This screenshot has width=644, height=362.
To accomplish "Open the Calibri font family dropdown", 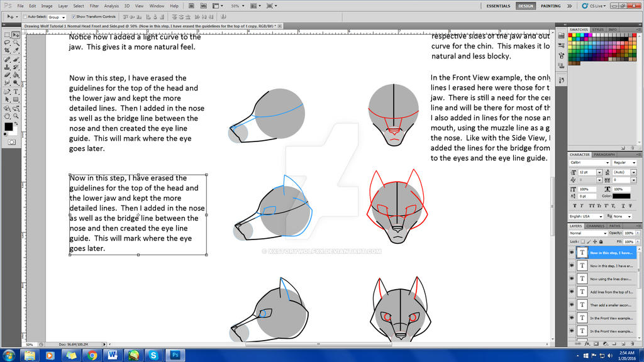I will click(x=589, y=163).
